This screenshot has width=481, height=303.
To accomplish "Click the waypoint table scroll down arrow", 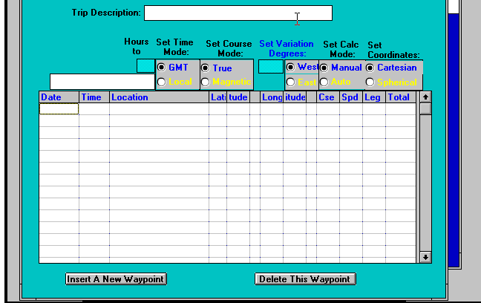I will (x=425, y=257).
